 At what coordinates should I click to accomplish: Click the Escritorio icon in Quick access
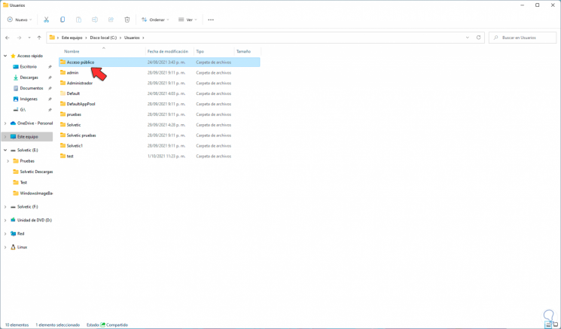(x=16, y=67)
